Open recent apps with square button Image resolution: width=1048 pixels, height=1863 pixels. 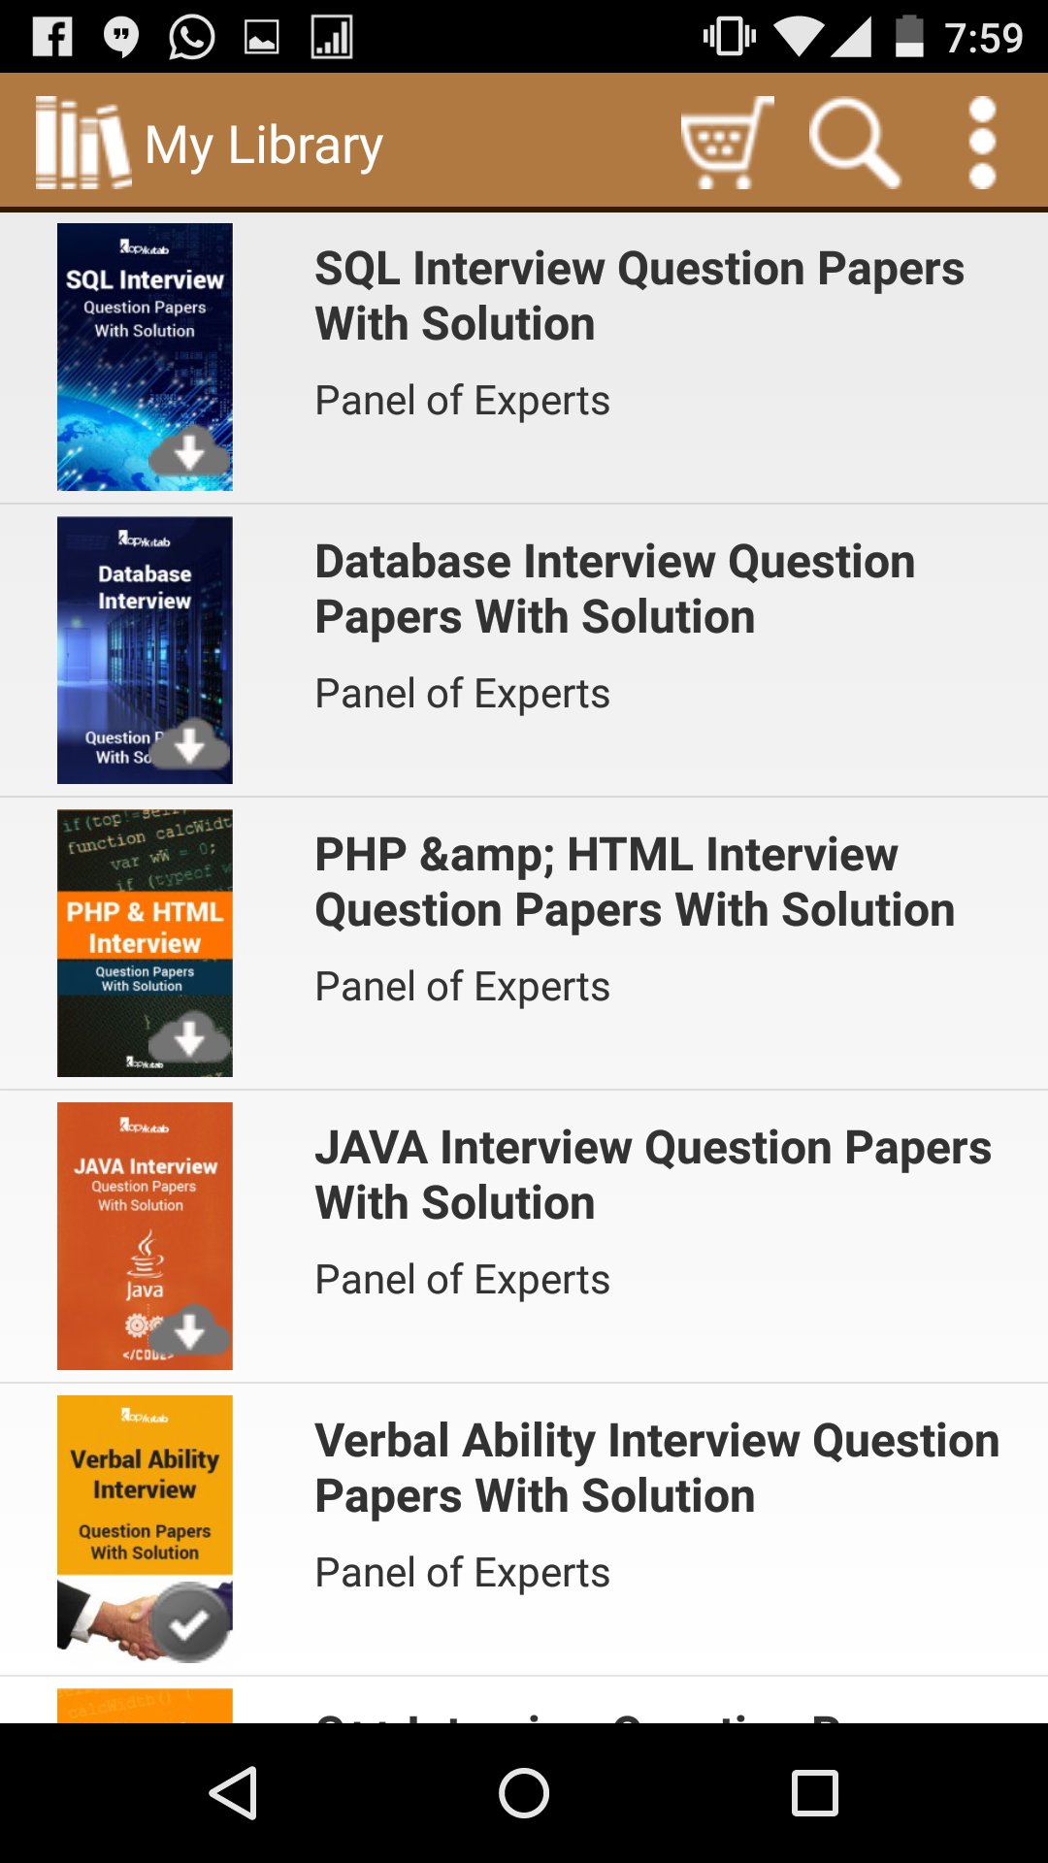pyautogui.click(x=814, y=1792)
